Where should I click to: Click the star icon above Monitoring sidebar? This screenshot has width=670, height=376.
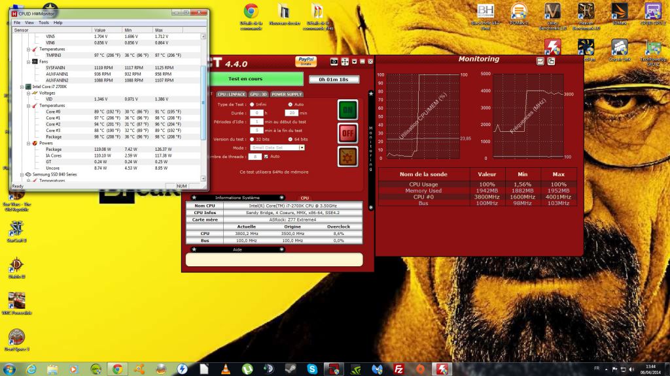click(371, 94)
